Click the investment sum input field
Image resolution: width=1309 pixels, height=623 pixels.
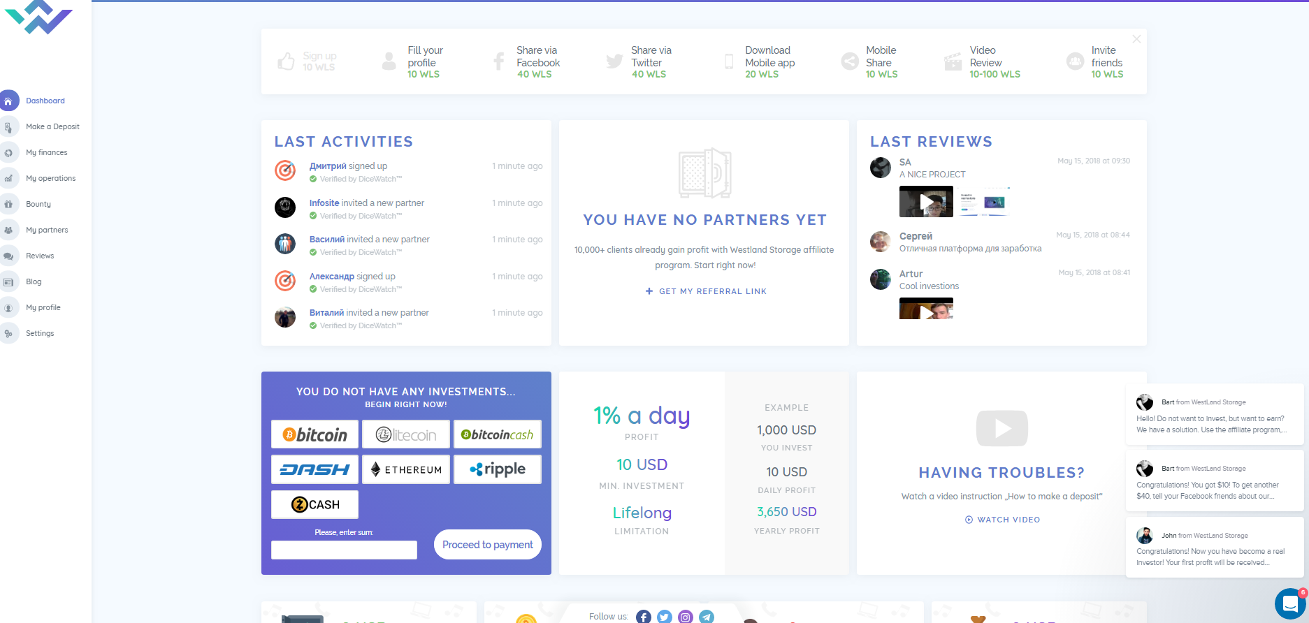coord(344,550)
